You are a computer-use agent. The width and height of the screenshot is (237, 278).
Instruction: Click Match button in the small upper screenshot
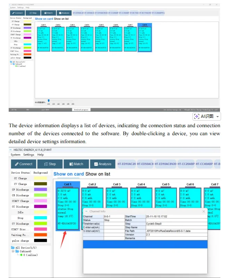(49, 13)
